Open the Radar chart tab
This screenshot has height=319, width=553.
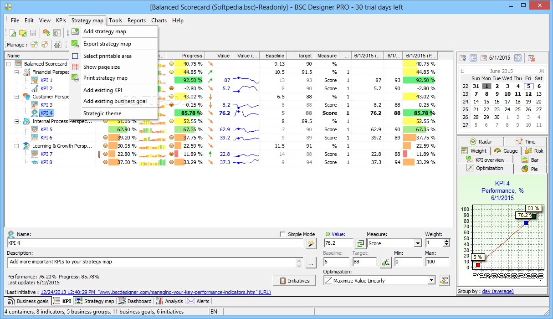[x=481, y=142]
